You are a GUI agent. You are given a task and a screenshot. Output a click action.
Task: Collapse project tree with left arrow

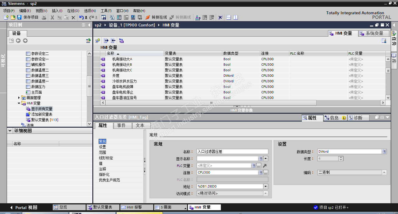click(x=89, y=25)
